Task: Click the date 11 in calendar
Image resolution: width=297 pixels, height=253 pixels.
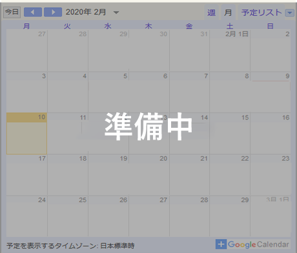Action: coord(83,117)
